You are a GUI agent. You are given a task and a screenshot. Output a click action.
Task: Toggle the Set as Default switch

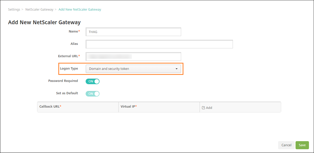(x=93, y=94)
